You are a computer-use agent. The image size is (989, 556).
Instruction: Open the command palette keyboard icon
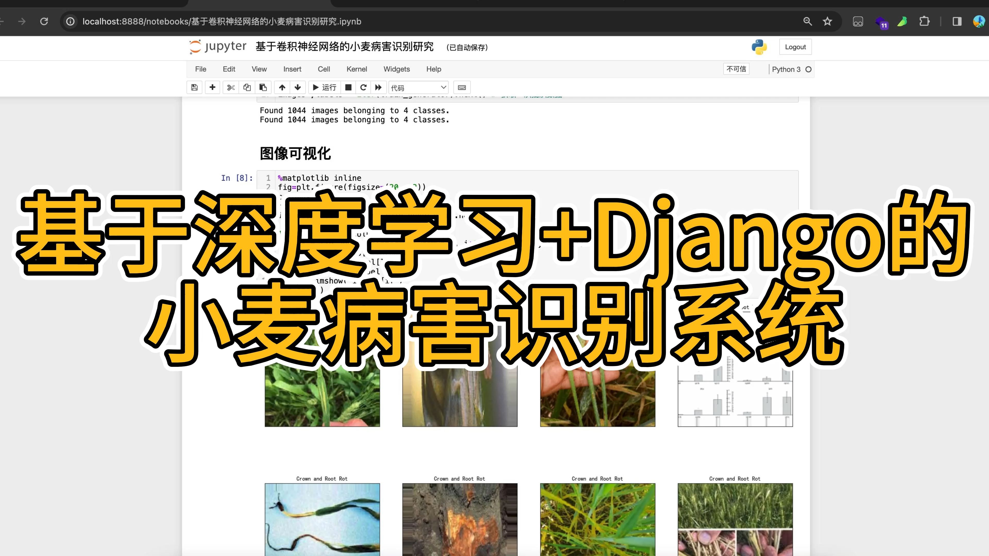462,88
